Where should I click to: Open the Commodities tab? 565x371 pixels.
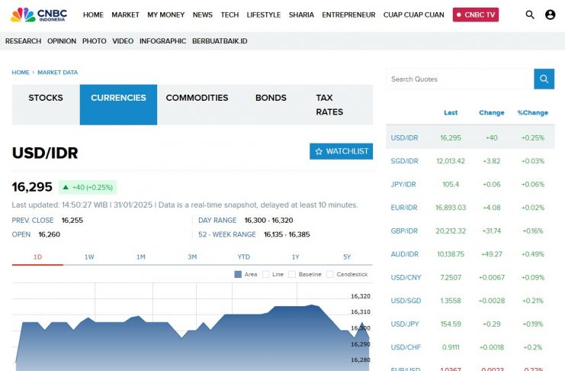197,98
